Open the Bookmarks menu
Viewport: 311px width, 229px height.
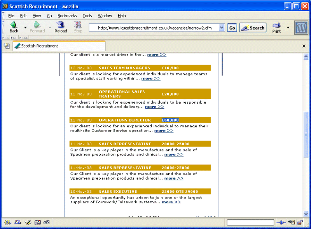click(x=67, y=16)
